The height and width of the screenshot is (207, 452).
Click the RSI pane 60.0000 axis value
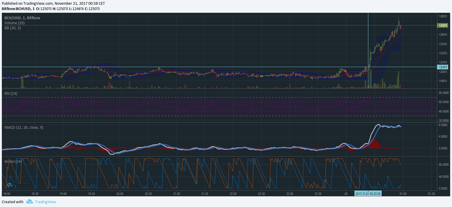point(444,102)
